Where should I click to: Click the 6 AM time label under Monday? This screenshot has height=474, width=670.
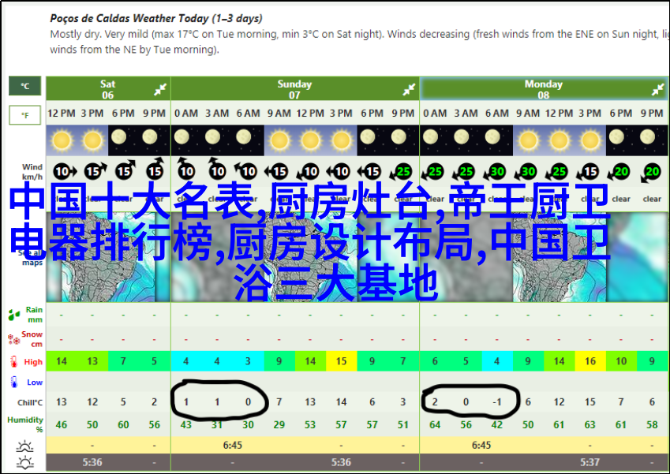pos(497,113)
